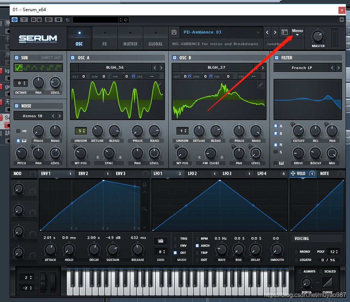Click the filter CUTOFF knob

[x=298, y=131]
